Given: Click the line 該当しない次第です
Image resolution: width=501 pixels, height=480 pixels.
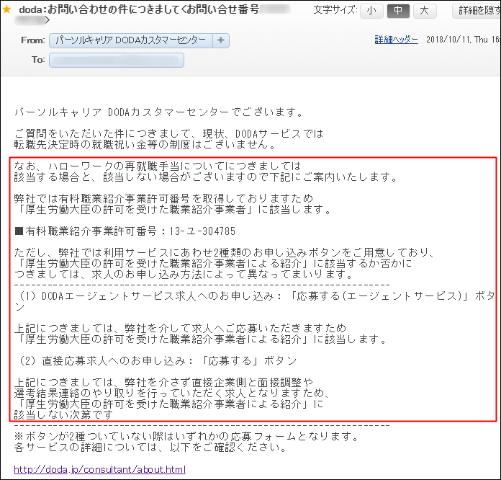Looking at the screenshot, I should 63,415.
